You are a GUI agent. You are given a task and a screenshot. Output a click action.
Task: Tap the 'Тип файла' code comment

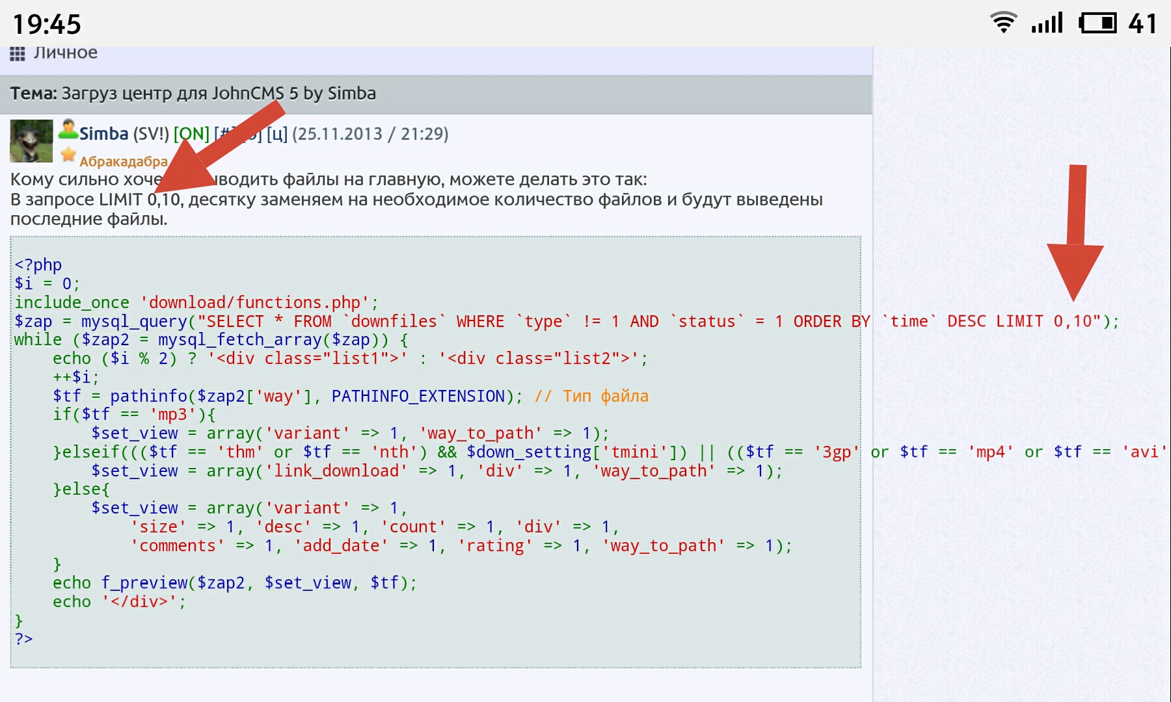[x=605, y=396]
